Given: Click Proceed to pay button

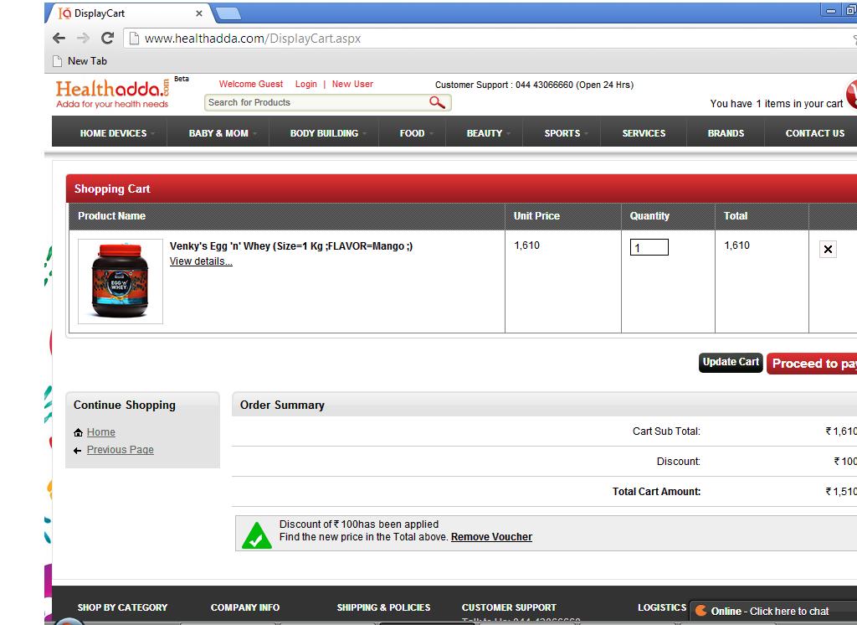Looking at the screenshot, I should (812, 364).
